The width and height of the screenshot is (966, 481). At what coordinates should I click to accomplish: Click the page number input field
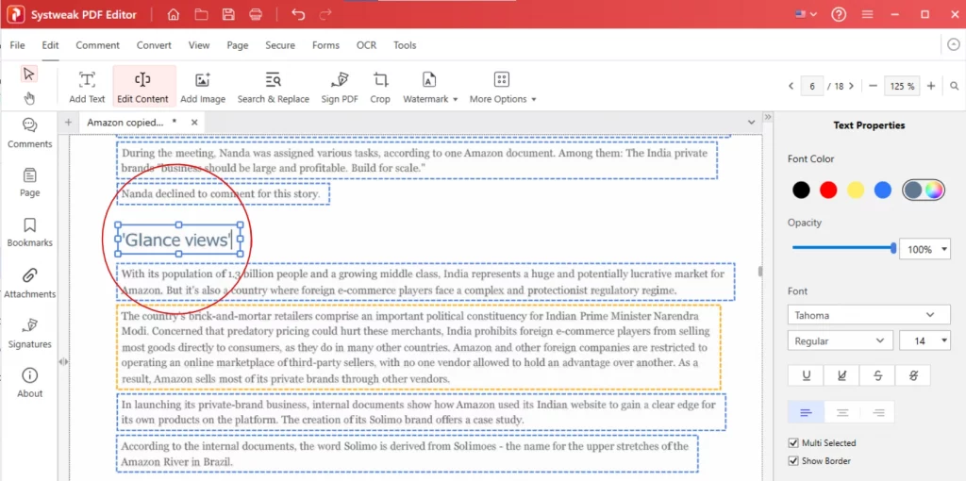[812, 86]
